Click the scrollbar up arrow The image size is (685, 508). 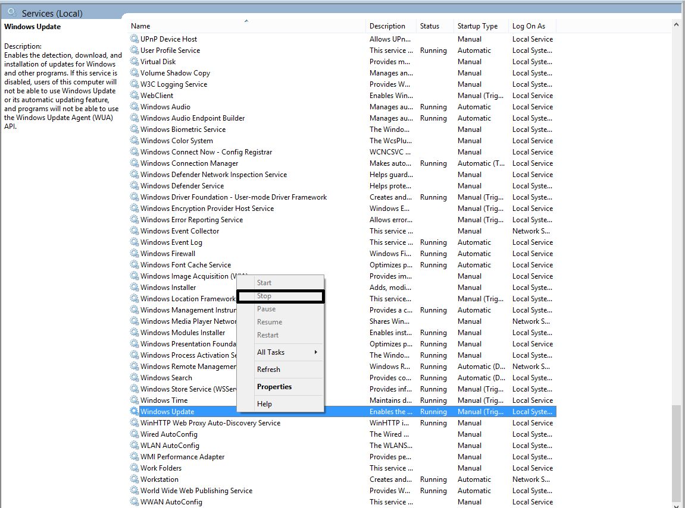pyautogui.click(x=676, y=25)
